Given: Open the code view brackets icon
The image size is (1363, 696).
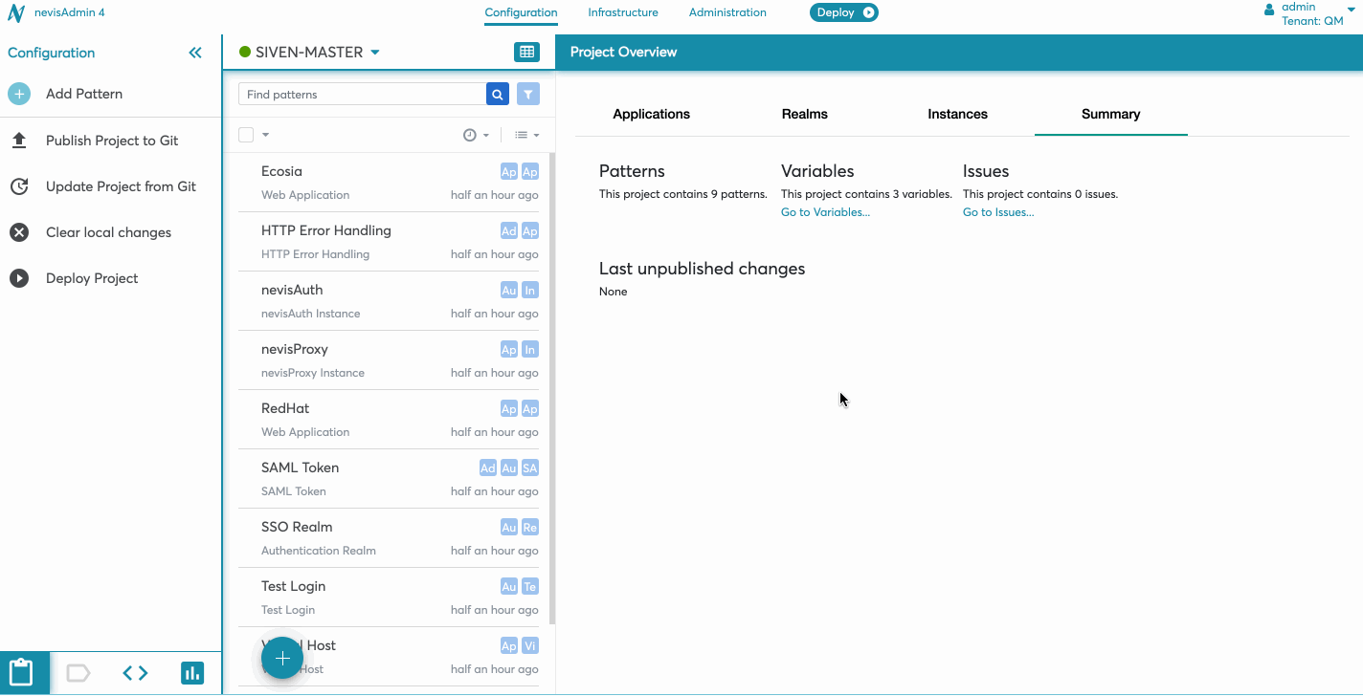Looking at the screenshot, I should (135, 673).
